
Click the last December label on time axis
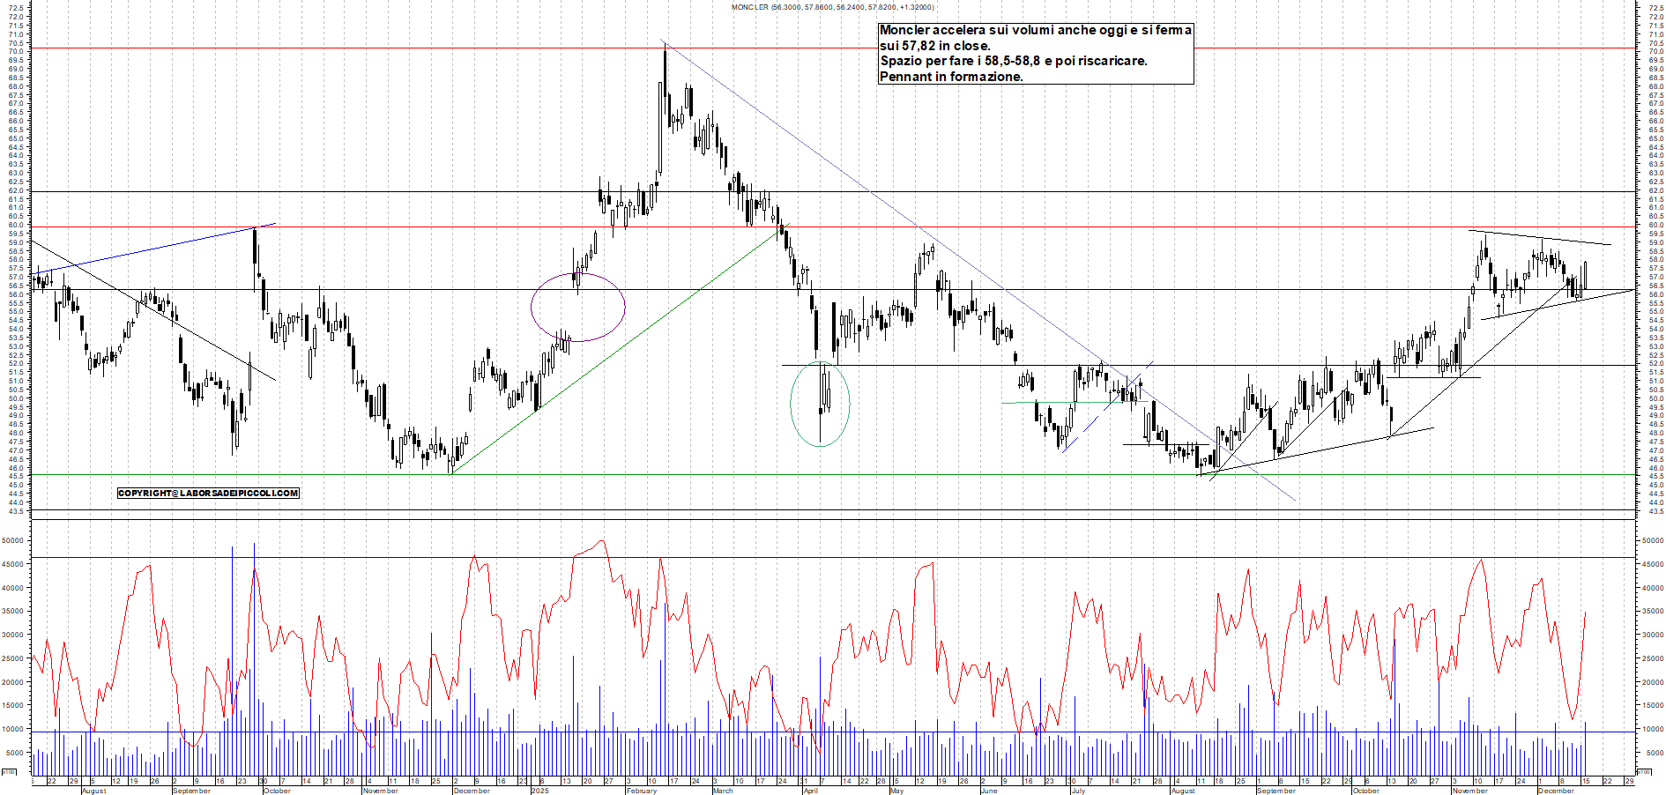1555,791
